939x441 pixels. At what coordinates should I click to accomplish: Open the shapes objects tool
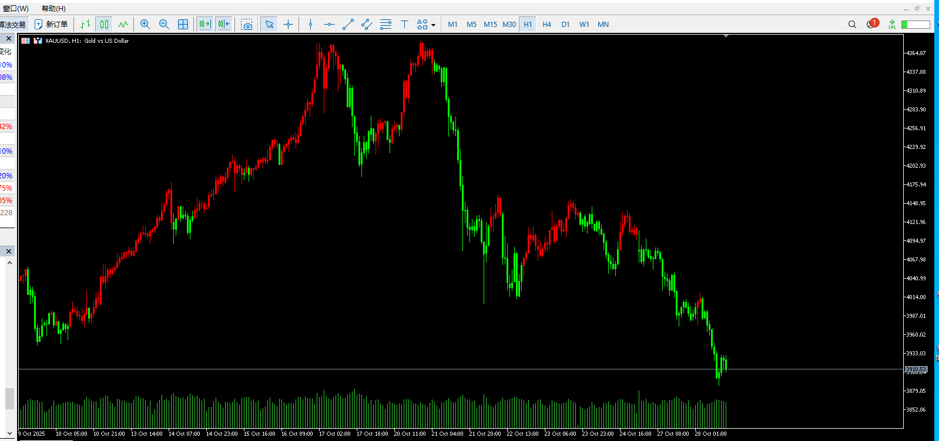pos(422,24)
